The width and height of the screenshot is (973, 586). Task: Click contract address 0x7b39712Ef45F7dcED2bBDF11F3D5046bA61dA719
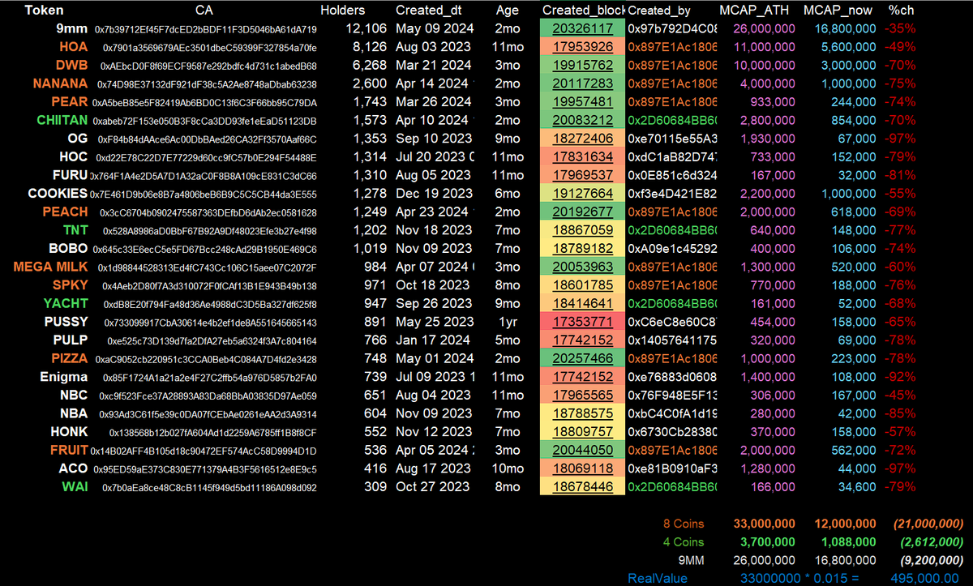coord(206,29)
